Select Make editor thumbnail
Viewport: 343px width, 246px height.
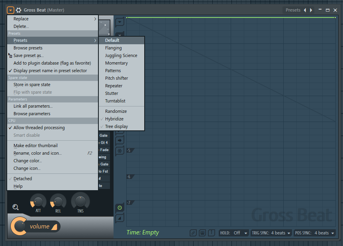(53, 146)
